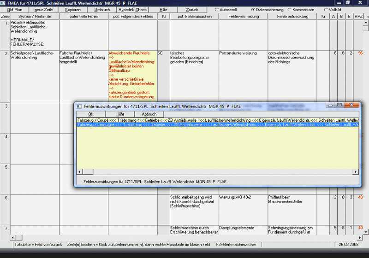Click the KI column header
Image resolution: width=369 pixels, height=258 pixels.
click(x=164, y=16)
